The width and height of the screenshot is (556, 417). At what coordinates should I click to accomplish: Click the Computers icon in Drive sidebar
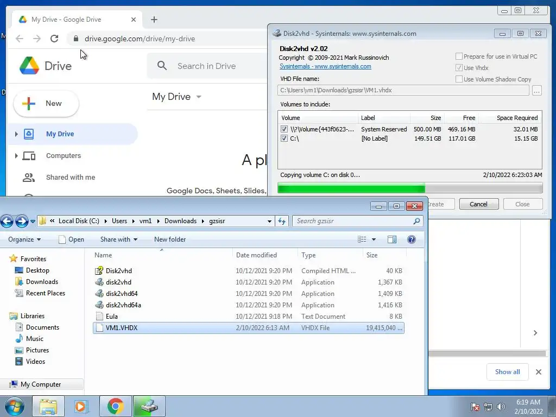pos(29,156)
